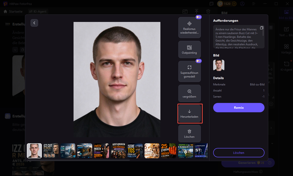Click the vergrößern magnifier tool
This screenshot has width=293, height=176.
coord(189,93)
